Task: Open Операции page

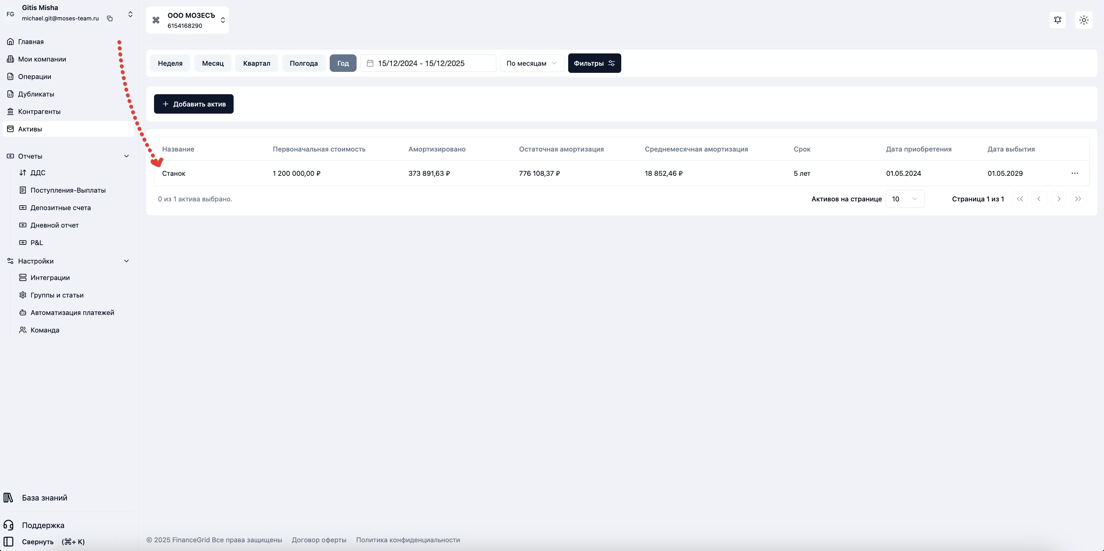Action: (x=68, y=77)
